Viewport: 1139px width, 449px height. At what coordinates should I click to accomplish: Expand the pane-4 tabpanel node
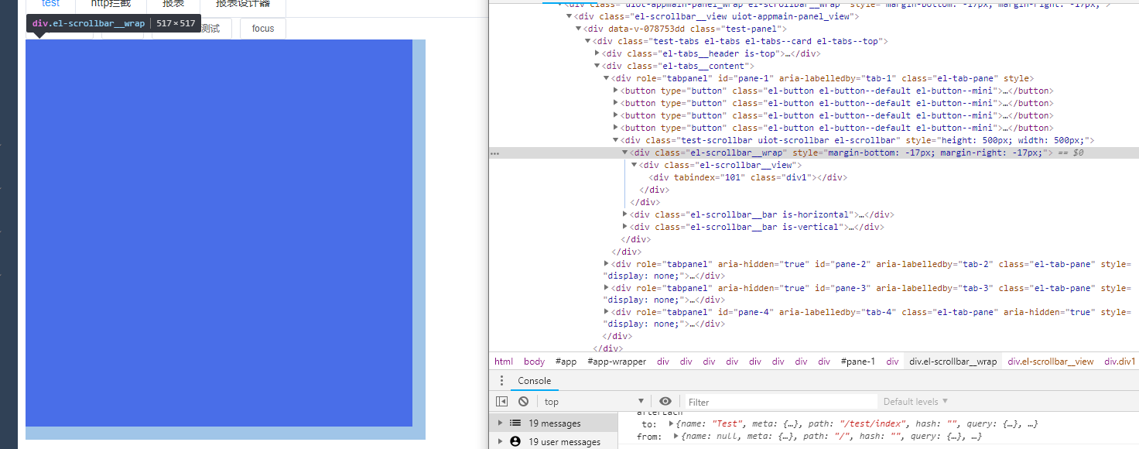click(x=607, y=312)
